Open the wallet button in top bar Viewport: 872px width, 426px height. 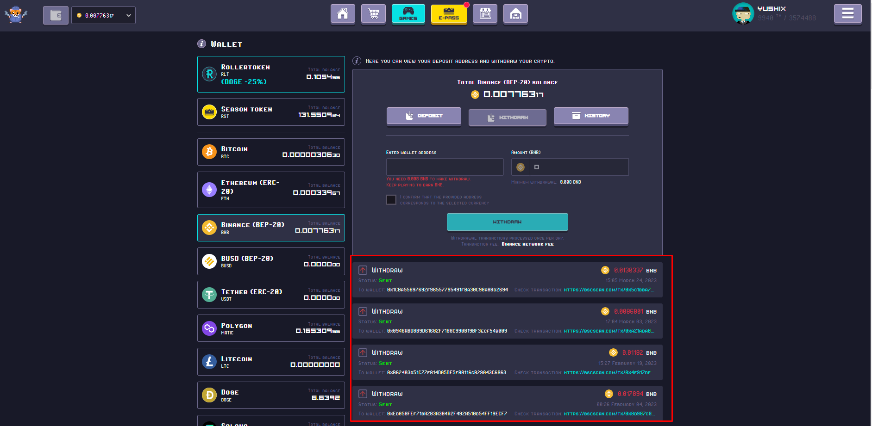tap(56, 15)
